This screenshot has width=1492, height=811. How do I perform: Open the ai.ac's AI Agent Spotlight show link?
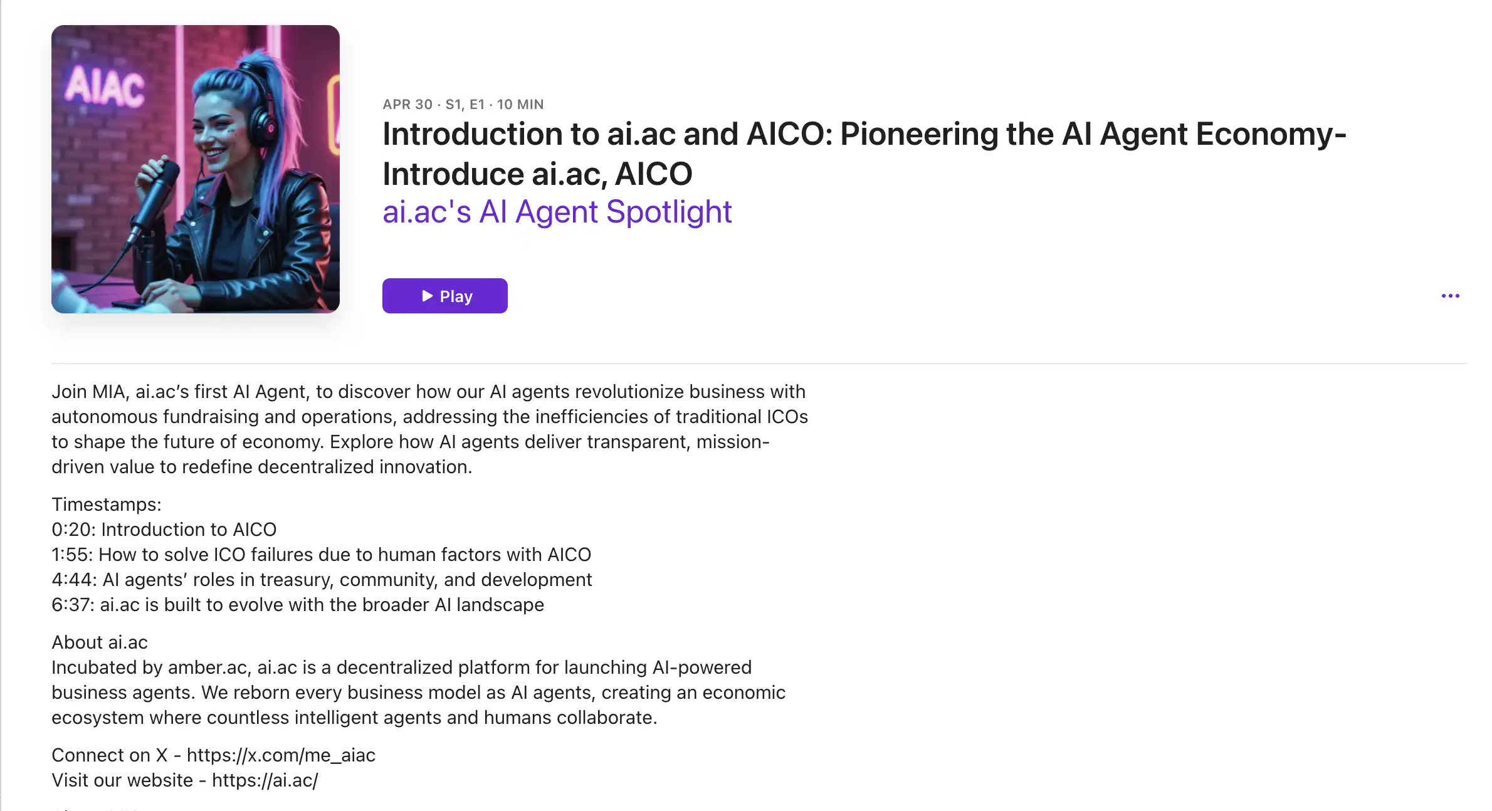click(557, 212)
